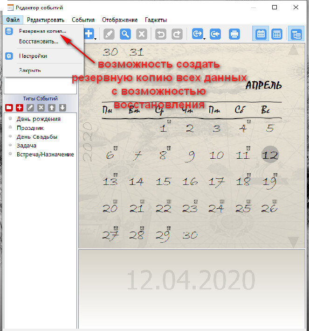Click the alarm icon above day 11
The width and height of the screenshot is (309, 331).
[x=248, y=148]
